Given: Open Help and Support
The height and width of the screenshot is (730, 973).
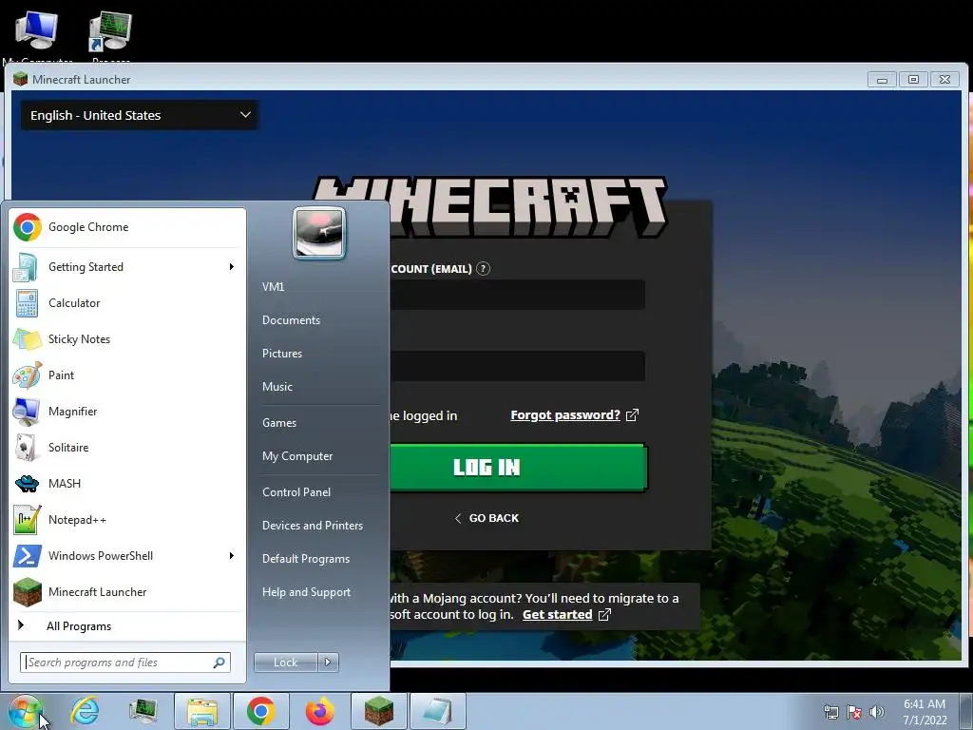Looking at the screenshot, I should pos(307,592).
